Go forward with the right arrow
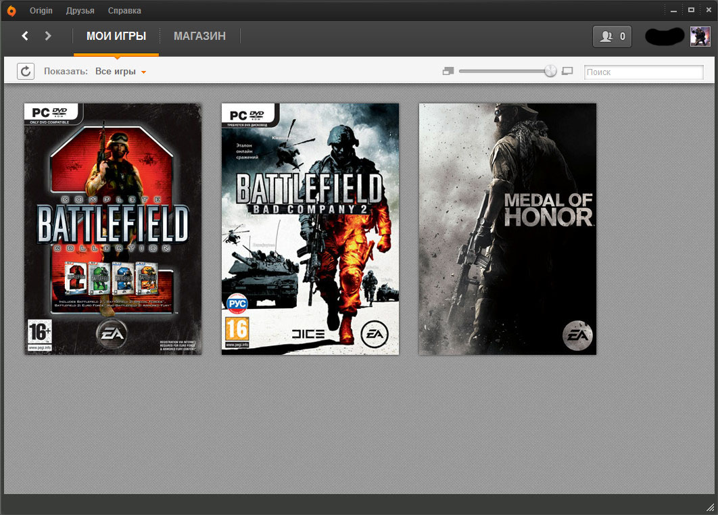The image size is (718, 515). (x=48, y=36)
